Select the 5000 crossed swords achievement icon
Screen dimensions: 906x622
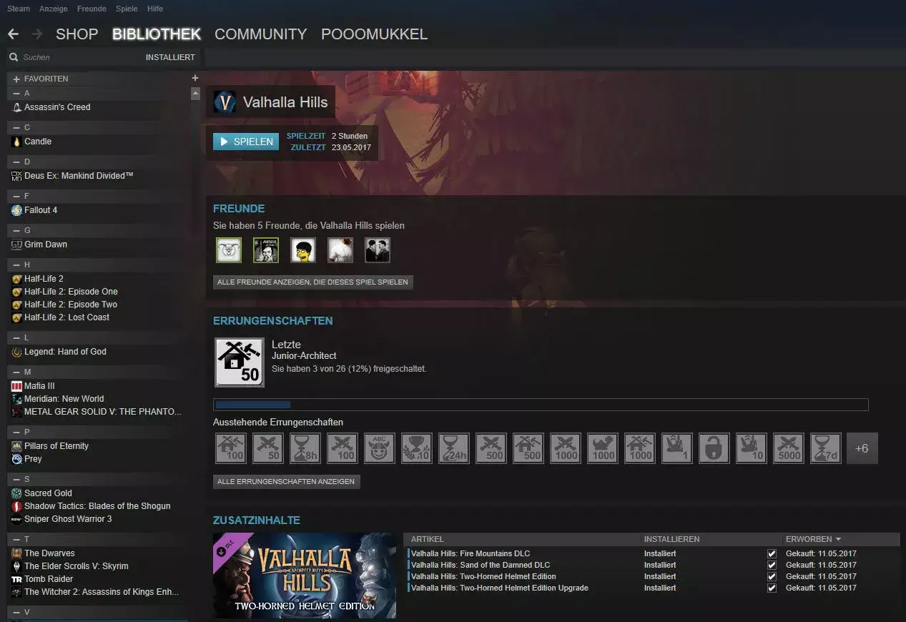(789, 448)
